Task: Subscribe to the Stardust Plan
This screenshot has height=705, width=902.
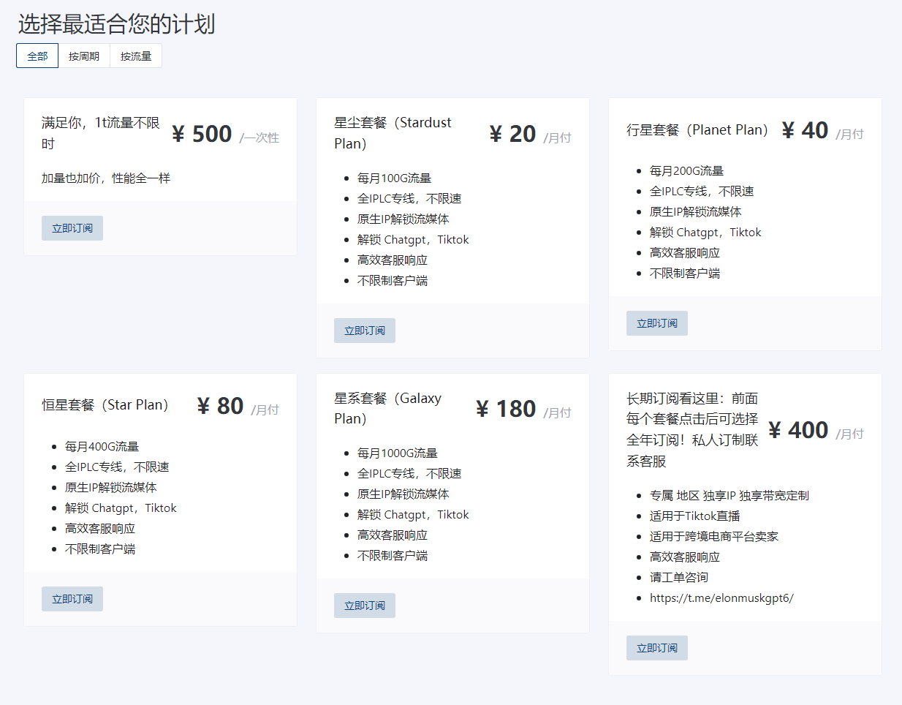Action: [365, 331]
